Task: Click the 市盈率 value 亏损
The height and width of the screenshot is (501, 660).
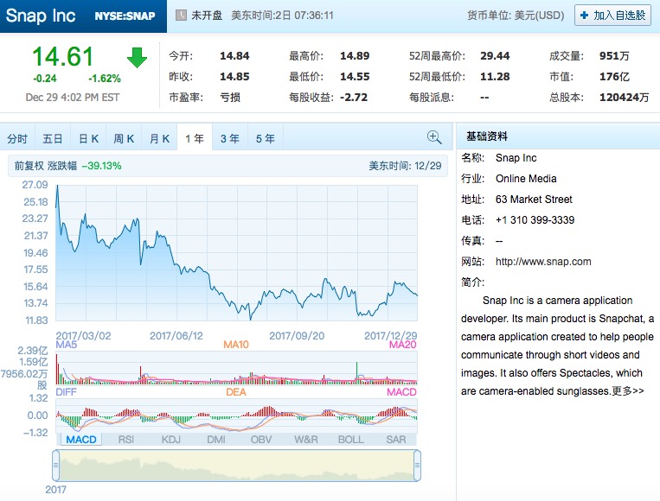Action: click(230, 98)
